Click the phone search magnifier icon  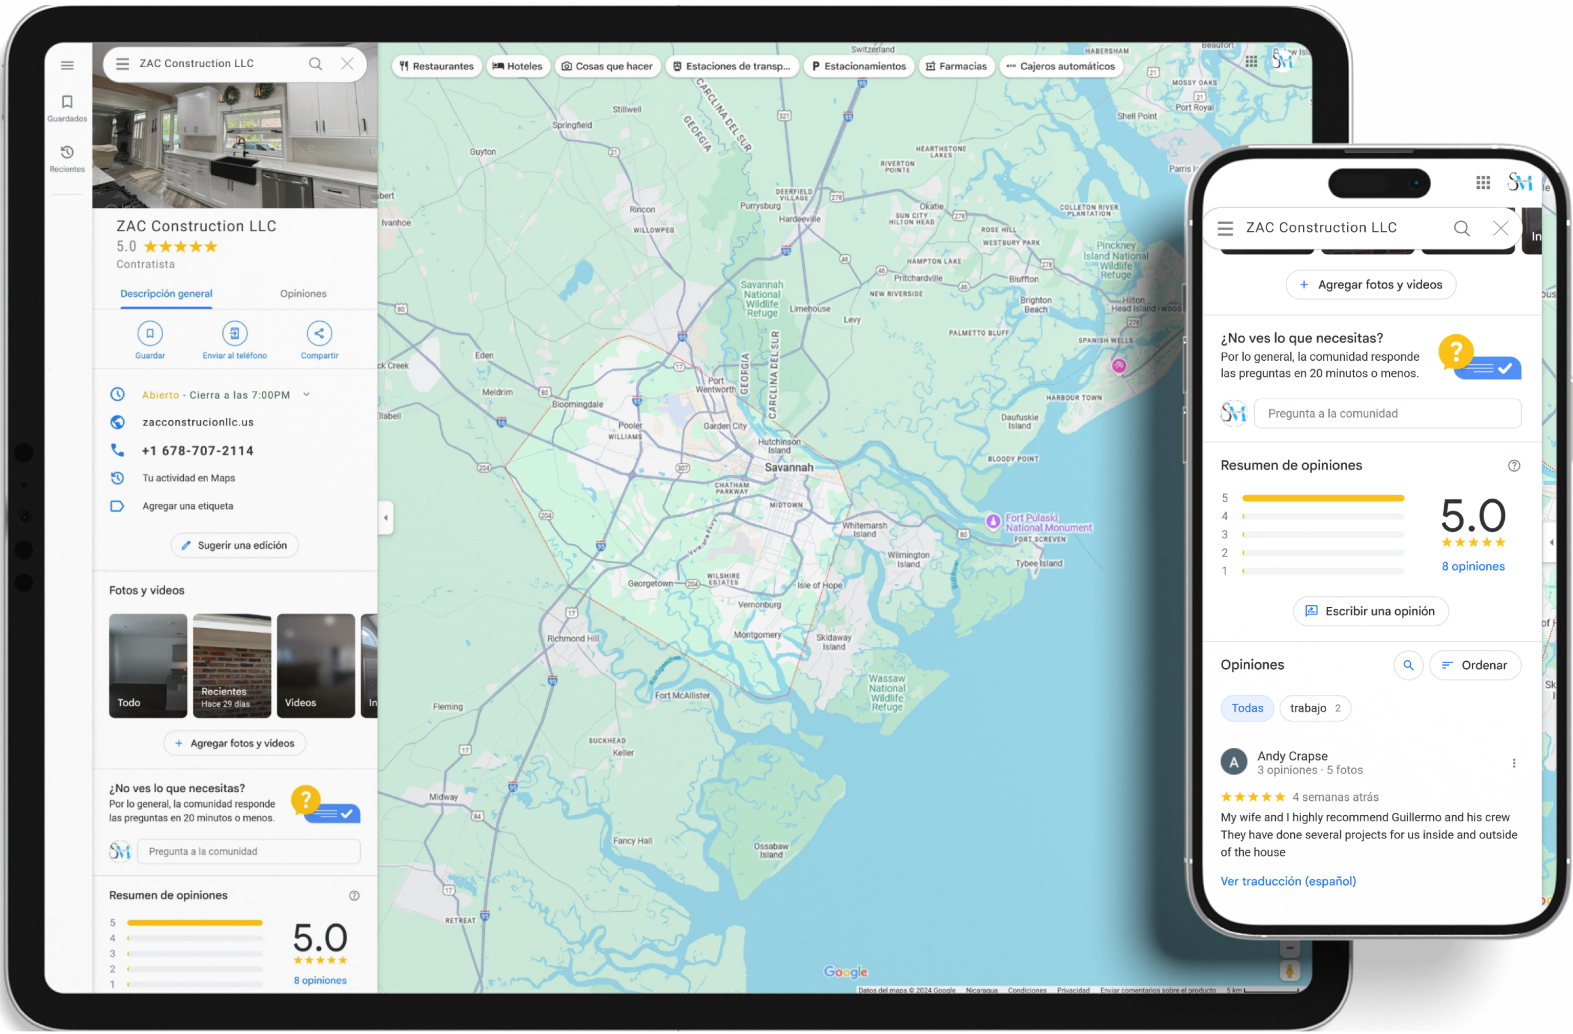1462,229
